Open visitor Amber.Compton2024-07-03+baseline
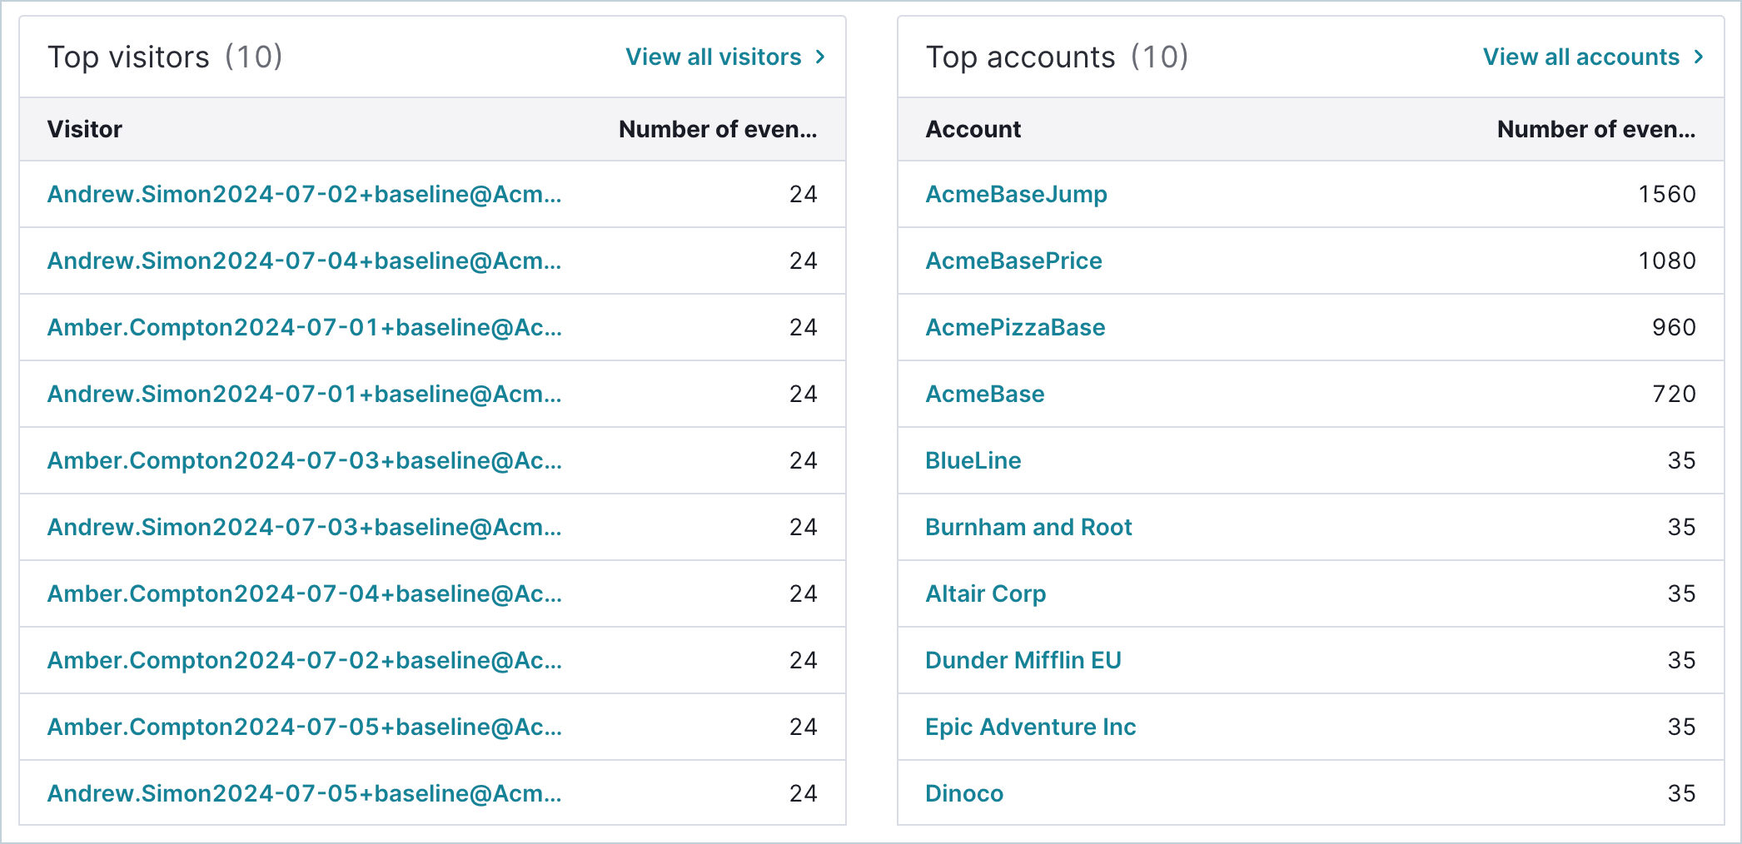This screenshot has height=844, width=1742. pos(305,460)
